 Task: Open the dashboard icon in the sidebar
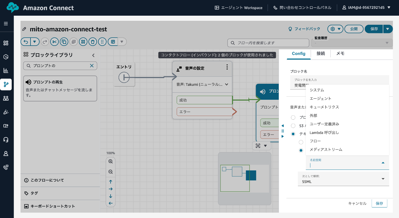[6, 43]
